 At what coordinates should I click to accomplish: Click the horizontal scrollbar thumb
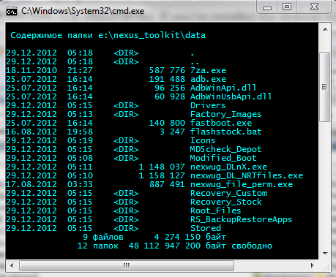tap(127, 265)
